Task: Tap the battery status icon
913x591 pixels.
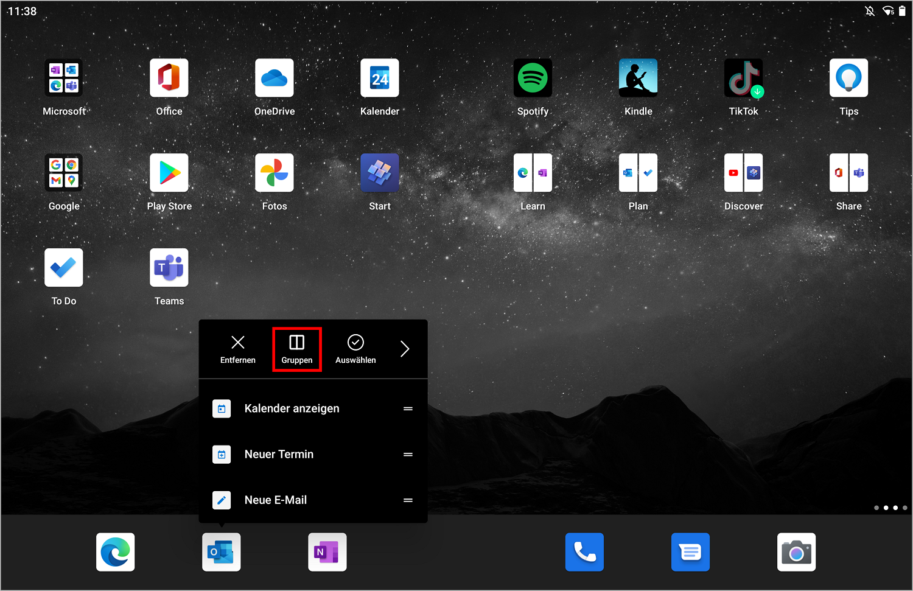Action: (x=902, y=11)
